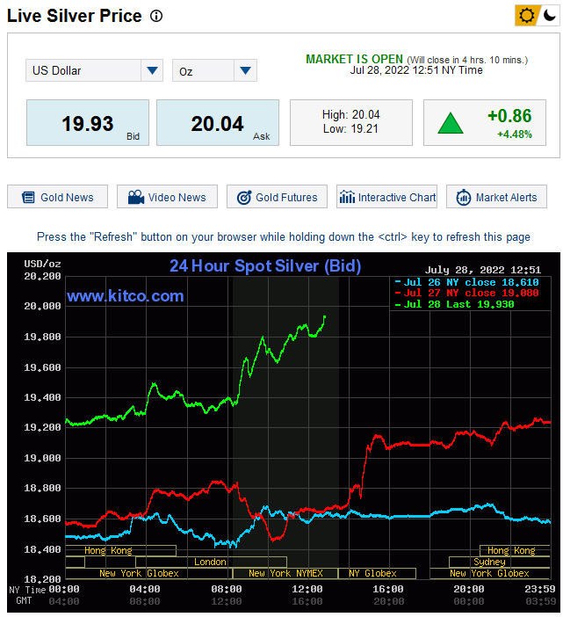Click the Jul 27 NY close 19.080 legend
Screen dimensions: 563x617
coord(466,294)
